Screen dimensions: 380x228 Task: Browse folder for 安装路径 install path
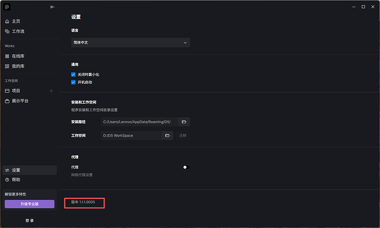click(184, 122)
